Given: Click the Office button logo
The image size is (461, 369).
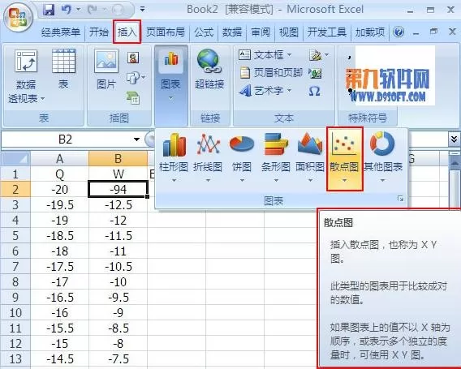Looking at the screenshot, I should click(x=18, y=17).
